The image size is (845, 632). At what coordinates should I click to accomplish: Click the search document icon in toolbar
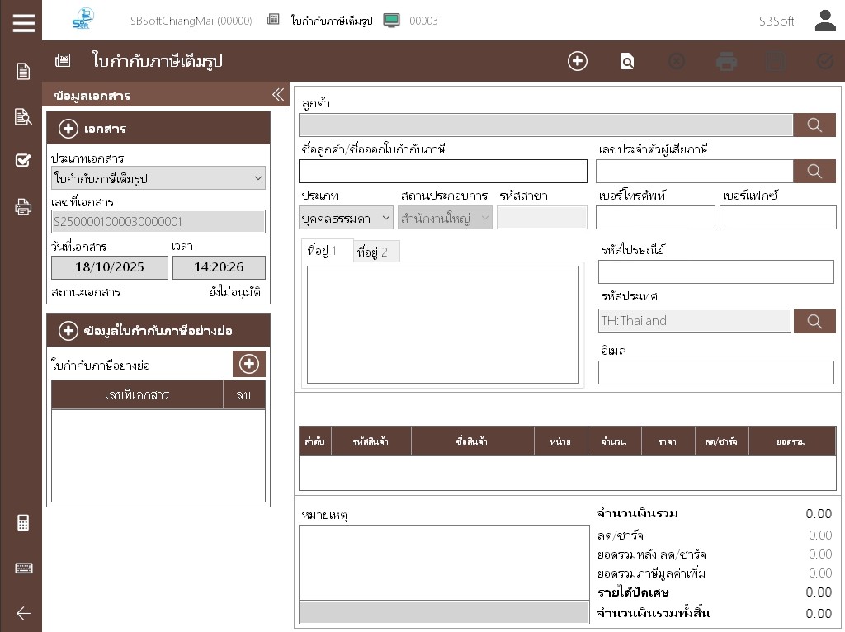click(x=627, y=61)
